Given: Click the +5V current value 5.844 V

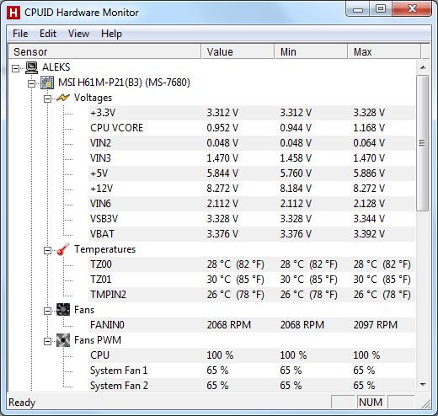Looking at the screenshot, I should (222, 173).
